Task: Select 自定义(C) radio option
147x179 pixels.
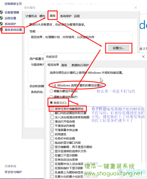Action: click(x=51, y=103)
